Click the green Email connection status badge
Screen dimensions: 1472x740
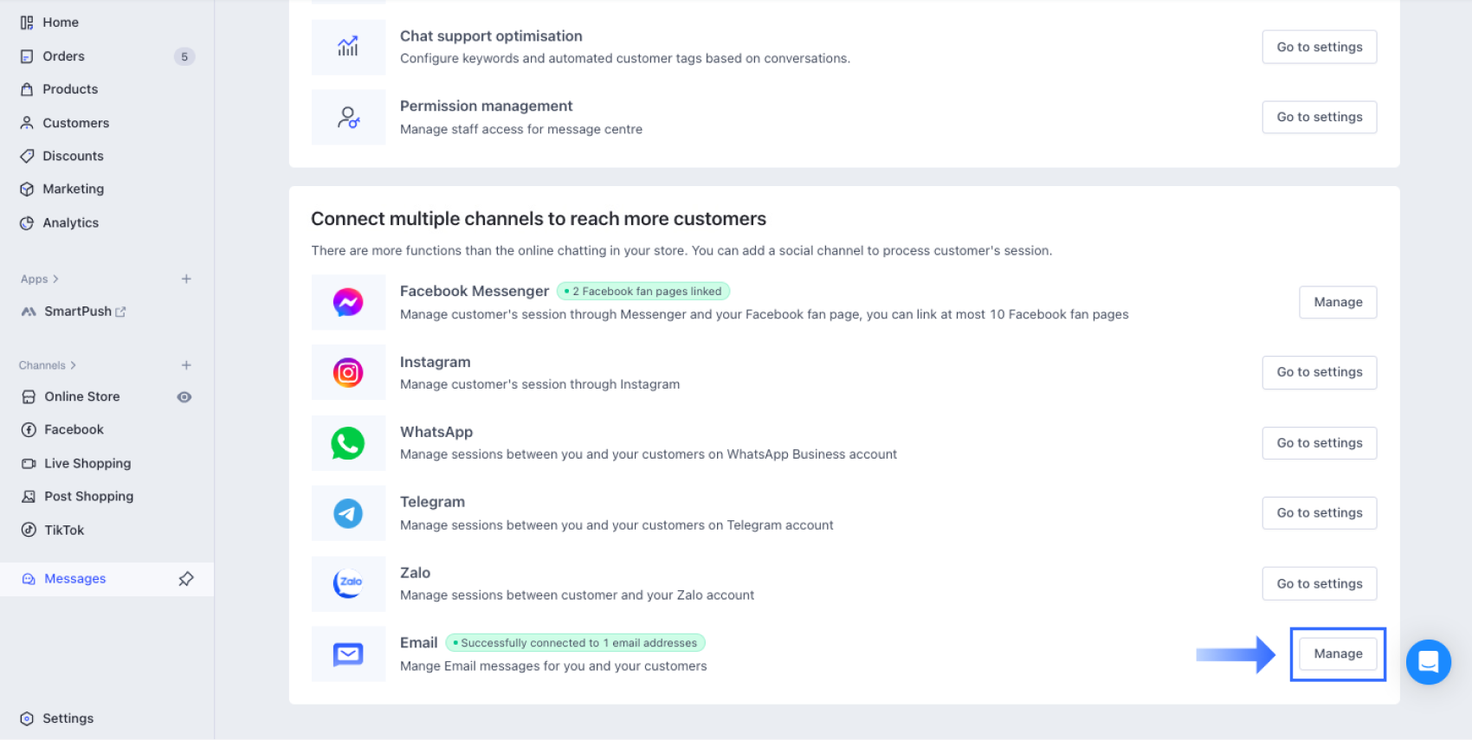(x=576, y=642)
